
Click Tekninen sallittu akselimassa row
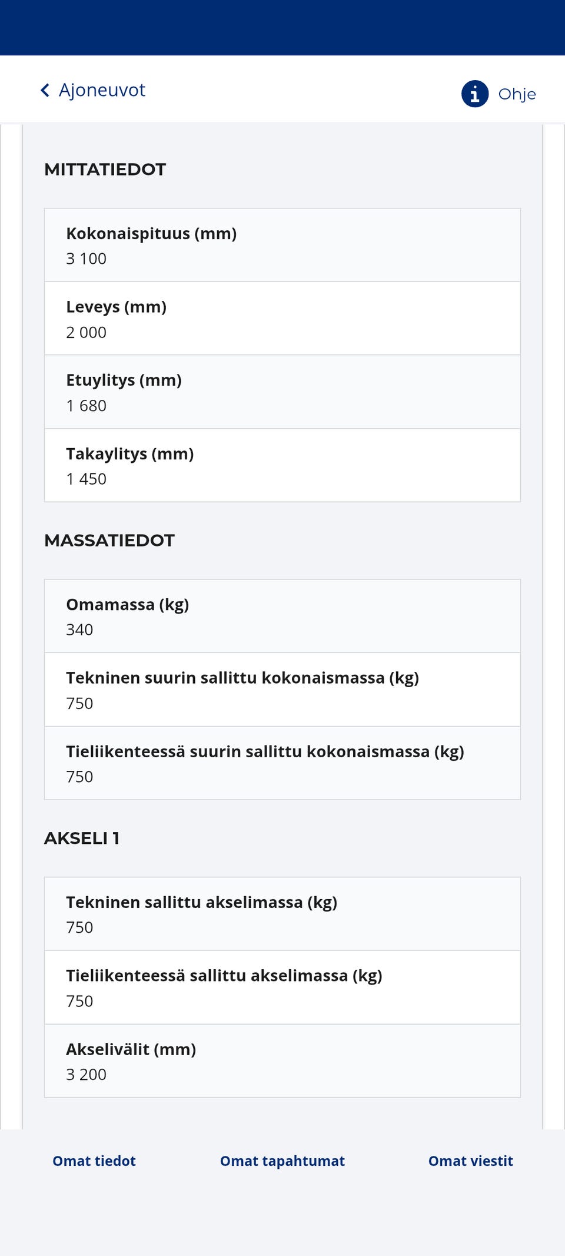click(x=282, y=914)
